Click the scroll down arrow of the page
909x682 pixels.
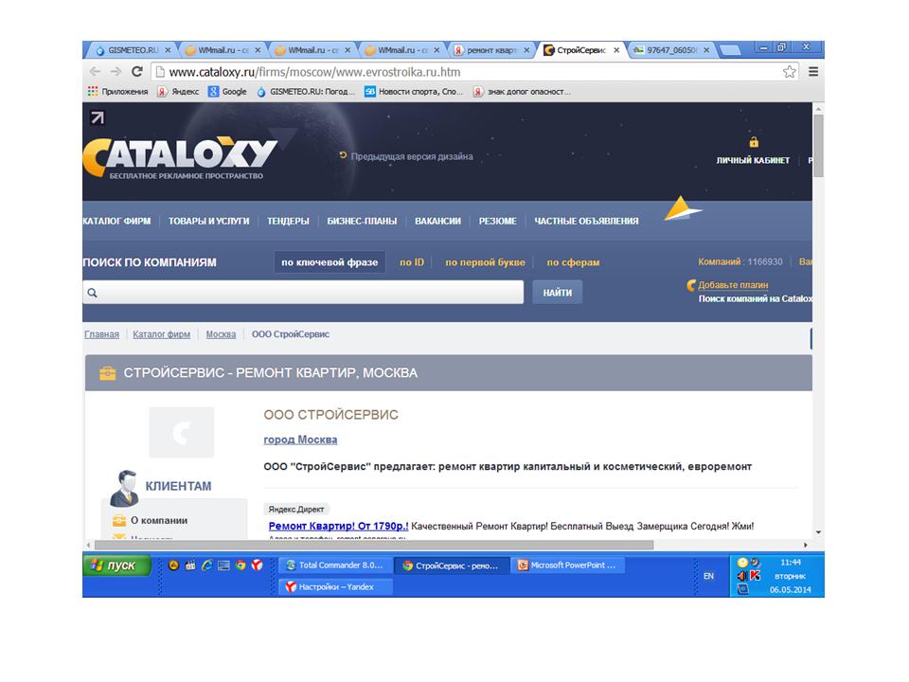[x=818, y=531]
